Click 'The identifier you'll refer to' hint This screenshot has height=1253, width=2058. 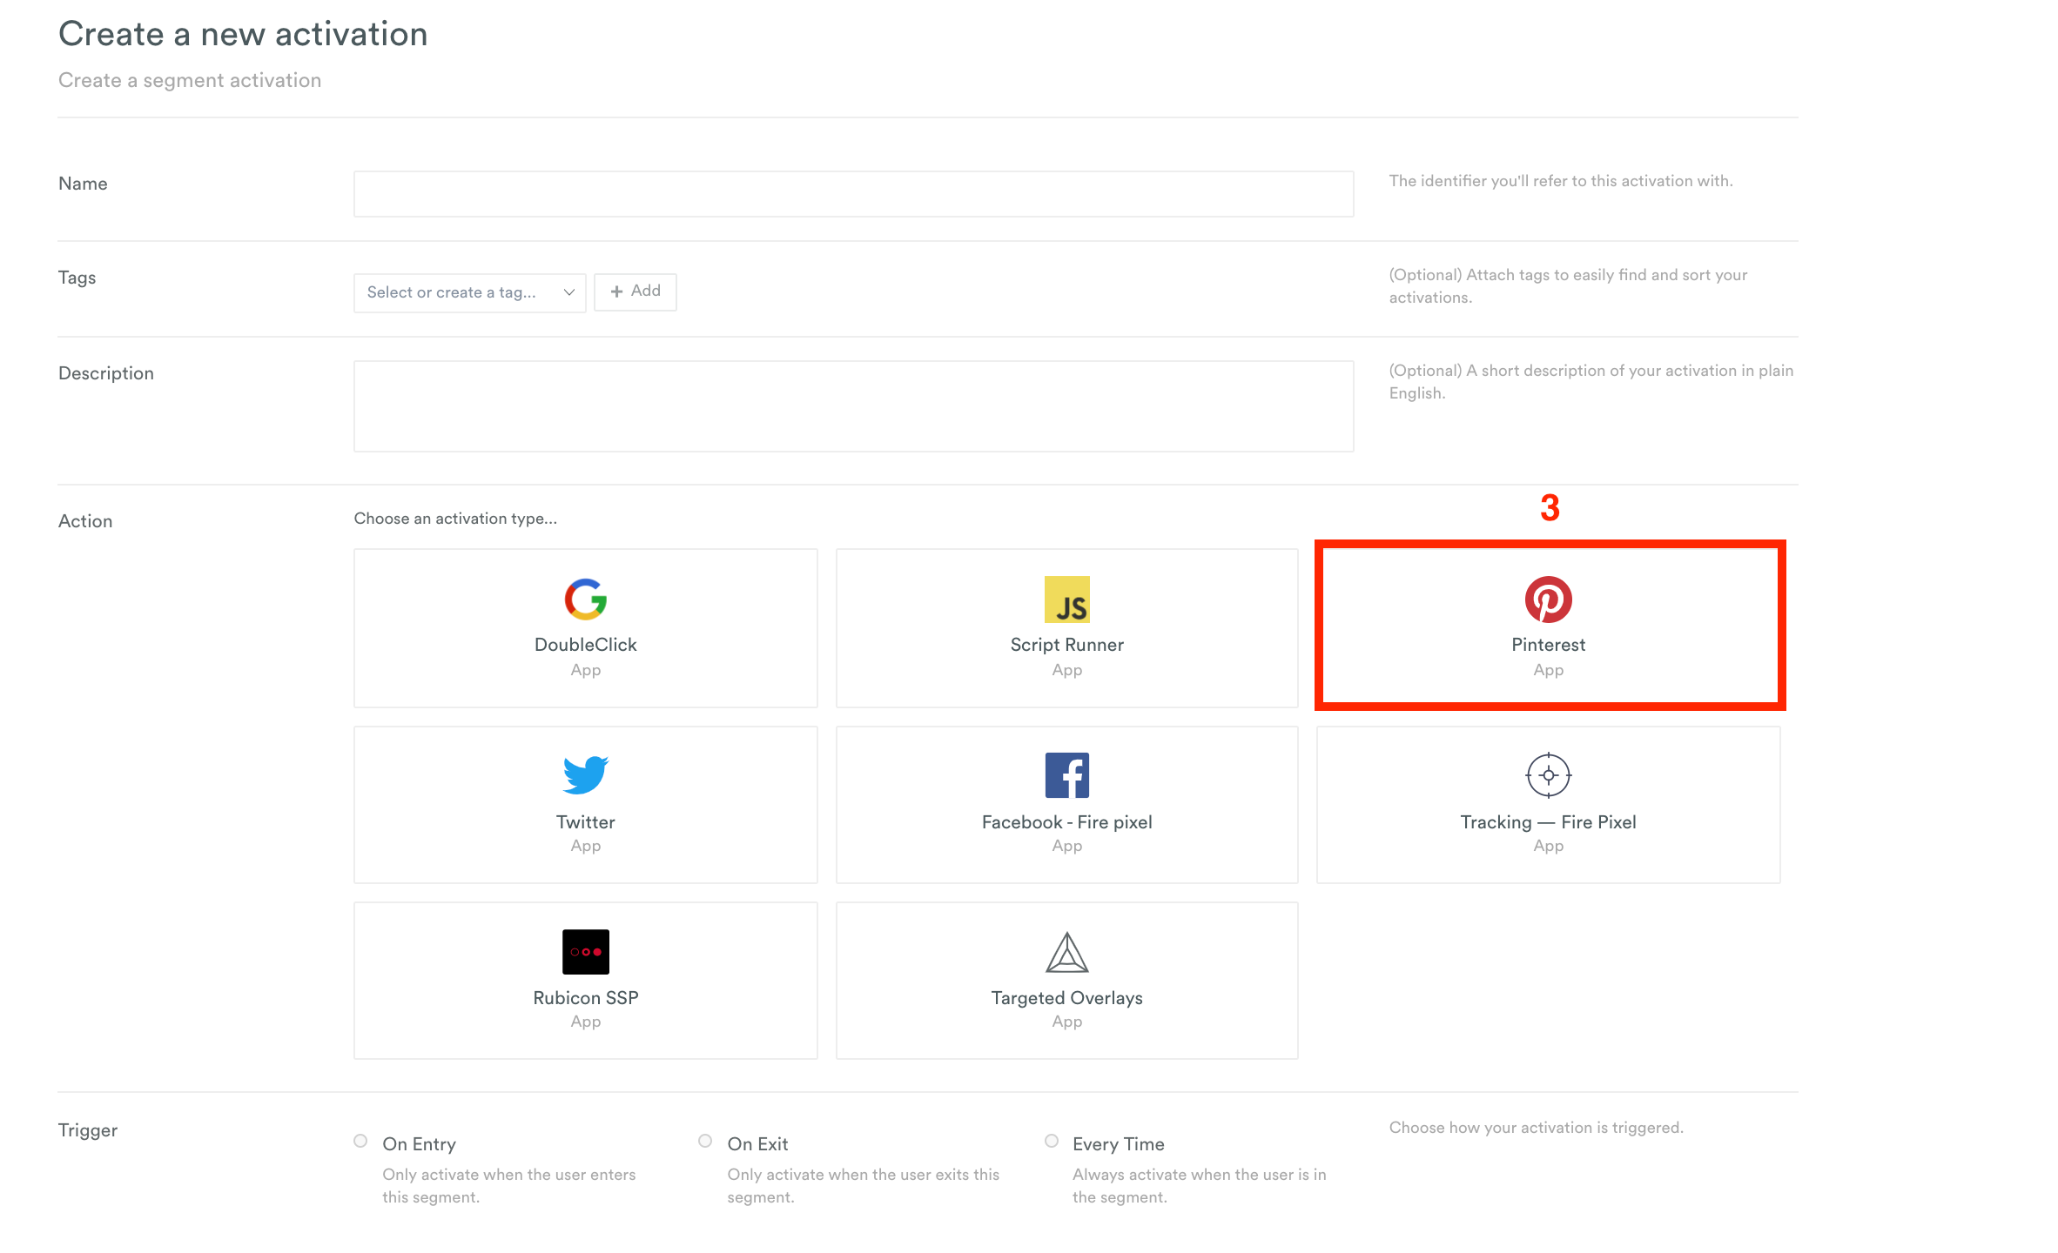[1560, 181]
